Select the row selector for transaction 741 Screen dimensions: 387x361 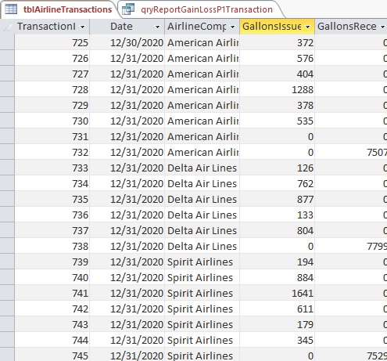click(7, 293)
